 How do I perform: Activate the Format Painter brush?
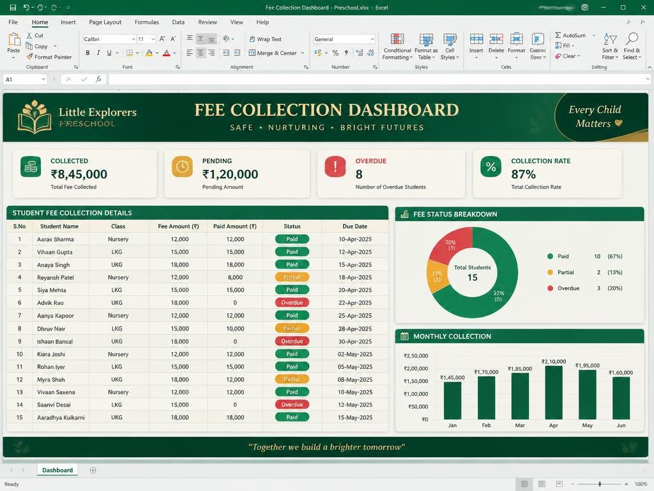[29, 57]
